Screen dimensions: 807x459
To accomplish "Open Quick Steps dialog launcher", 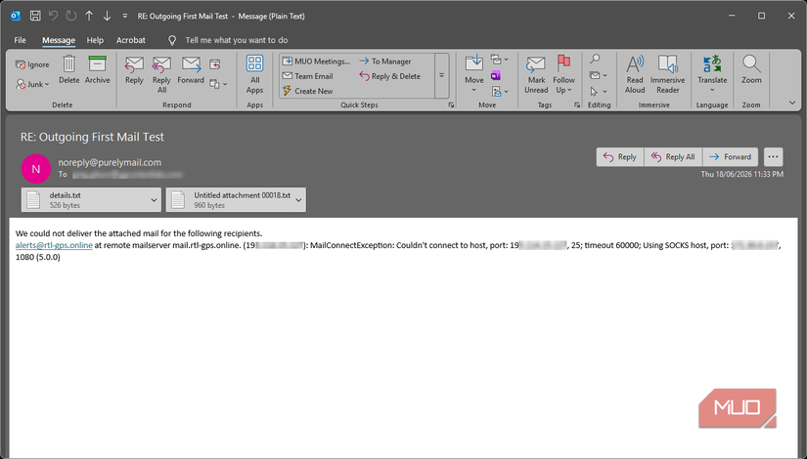I will pyautogui.click(x=451, y=104).
